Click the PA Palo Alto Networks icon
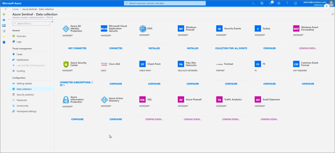 (181, 64)
